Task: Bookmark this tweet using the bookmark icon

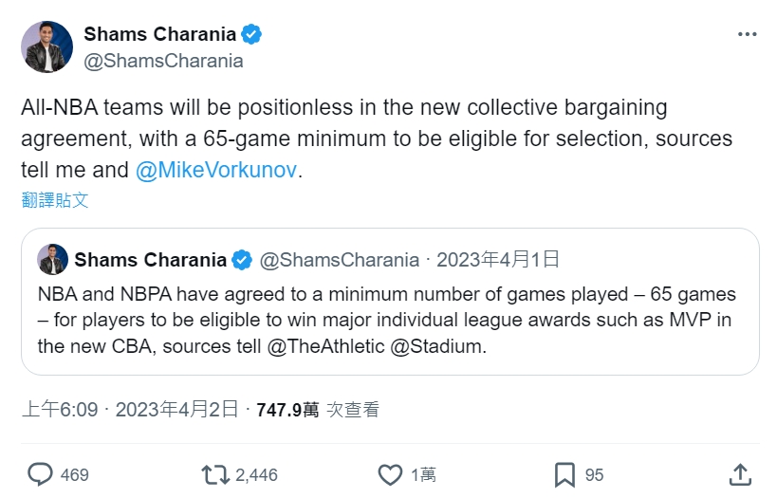Action: (564, 474)
